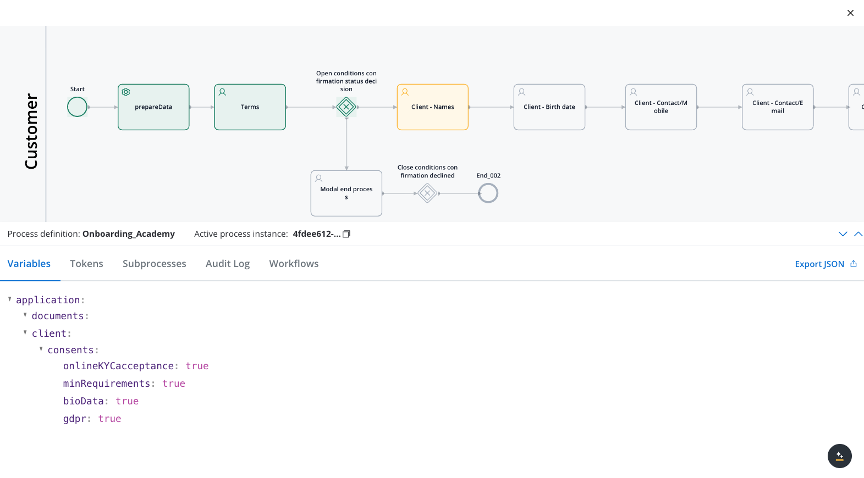Click the Start event circle
Image resolution: width=864 pixels, height=478 pixels.
pyautogui.click(x=77, y=107)
